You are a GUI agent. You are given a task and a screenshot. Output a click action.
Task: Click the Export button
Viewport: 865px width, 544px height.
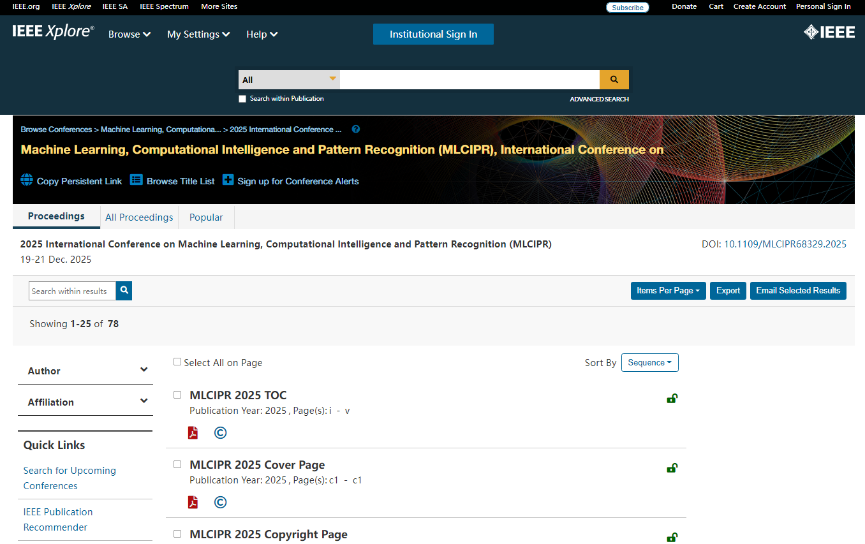click(728, 291)
